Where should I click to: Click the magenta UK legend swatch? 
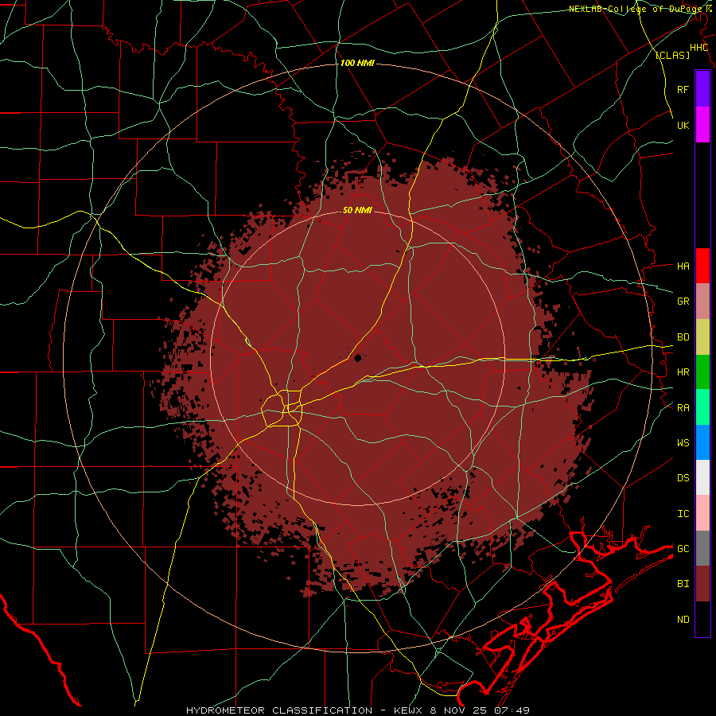tap(702, 125)
